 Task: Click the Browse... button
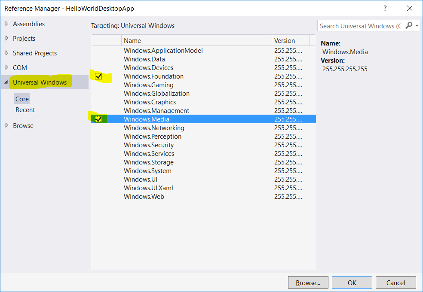pyautogui.click(x=308, y=283)
